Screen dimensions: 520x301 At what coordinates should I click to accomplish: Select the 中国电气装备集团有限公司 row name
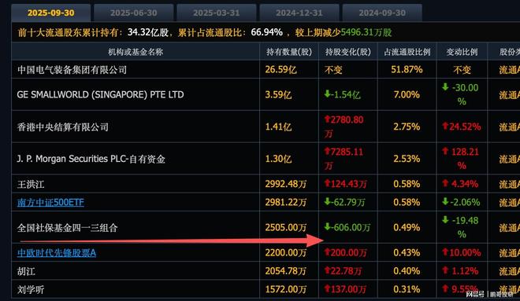[72, 70]
